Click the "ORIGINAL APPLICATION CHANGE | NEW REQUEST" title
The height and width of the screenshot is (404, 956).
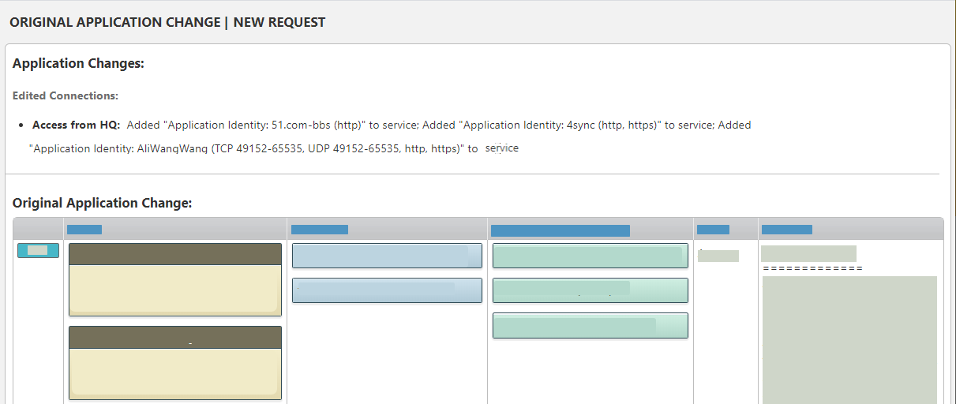[x=167, y=22]
